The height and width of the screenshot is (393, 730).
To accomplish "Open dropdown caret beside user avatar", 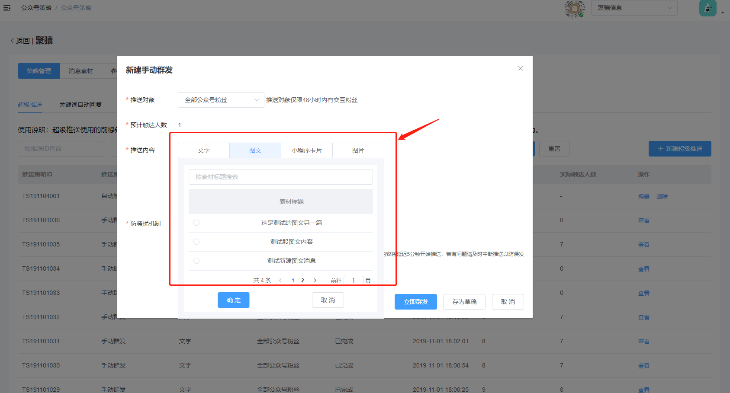I will click(x=723, y=13).
